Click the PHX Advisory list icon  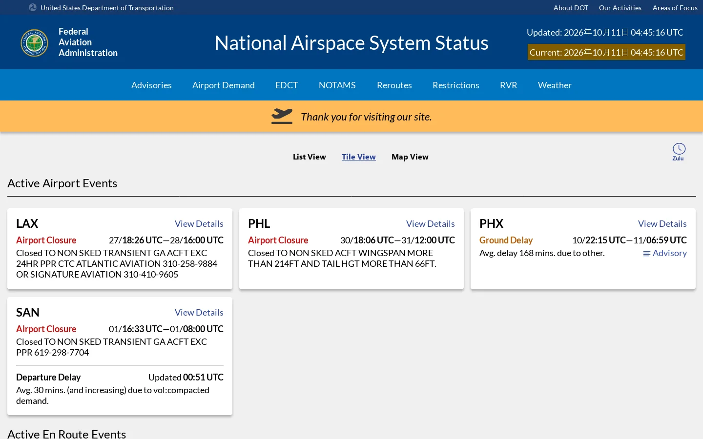click(x=646, y=254)
